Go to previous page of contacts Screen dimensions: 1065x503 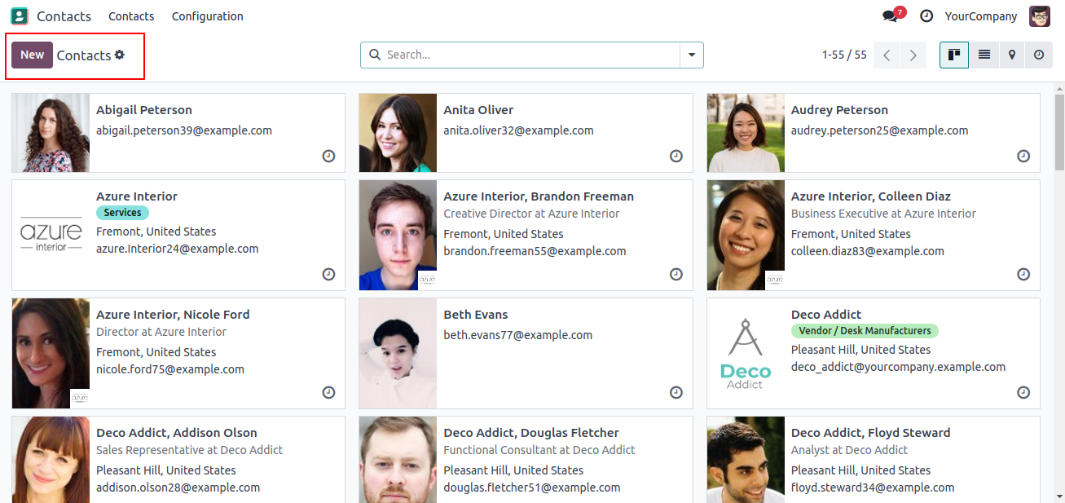pyautogui.click(x=887, y=55)
